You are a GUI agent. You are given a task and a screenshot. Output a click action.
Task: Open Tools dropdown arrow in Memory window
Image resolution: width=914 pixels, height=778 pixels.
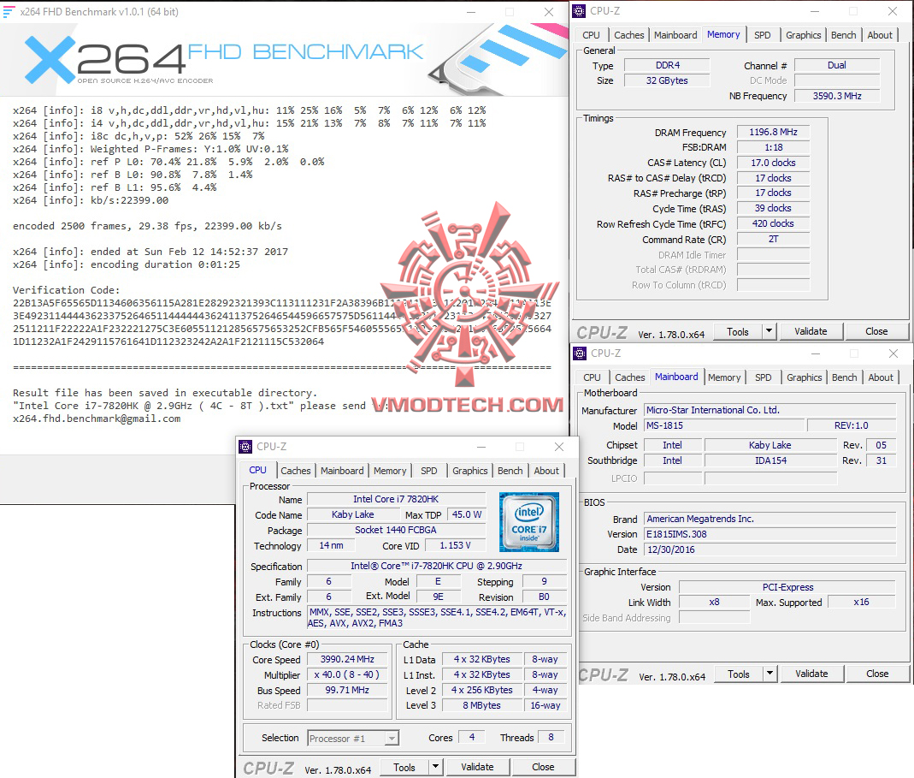coord(769,331)
